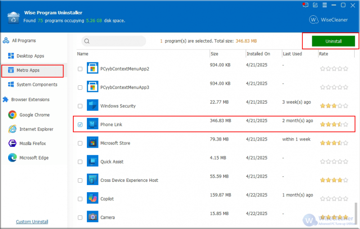The image size is (360, 229).
Task: Open the Custom Uninstall link
Action: pos(32,222)
